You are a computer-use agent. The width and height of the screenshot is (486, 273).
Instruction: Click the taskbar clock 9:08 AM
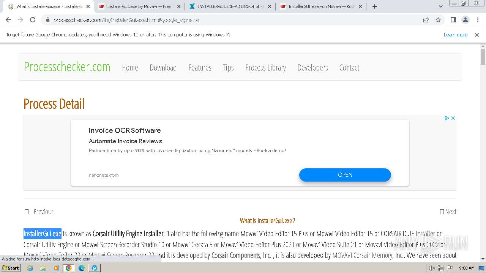coord(467,268)
